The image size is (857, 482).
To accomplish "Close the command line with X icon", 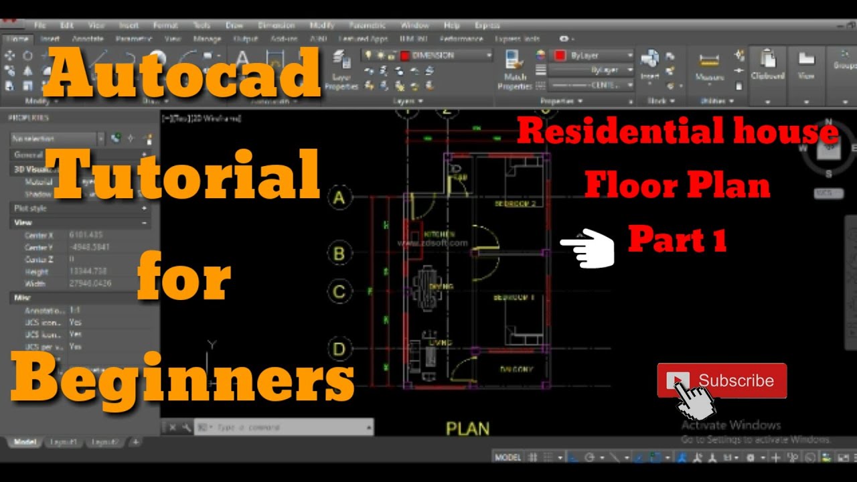I will [171, 427].
